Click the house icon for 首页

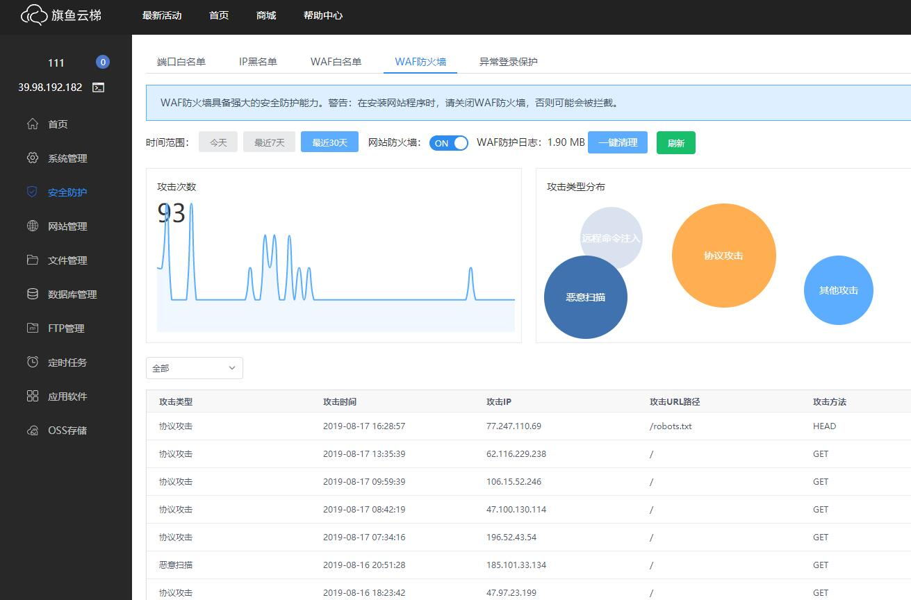33,124
